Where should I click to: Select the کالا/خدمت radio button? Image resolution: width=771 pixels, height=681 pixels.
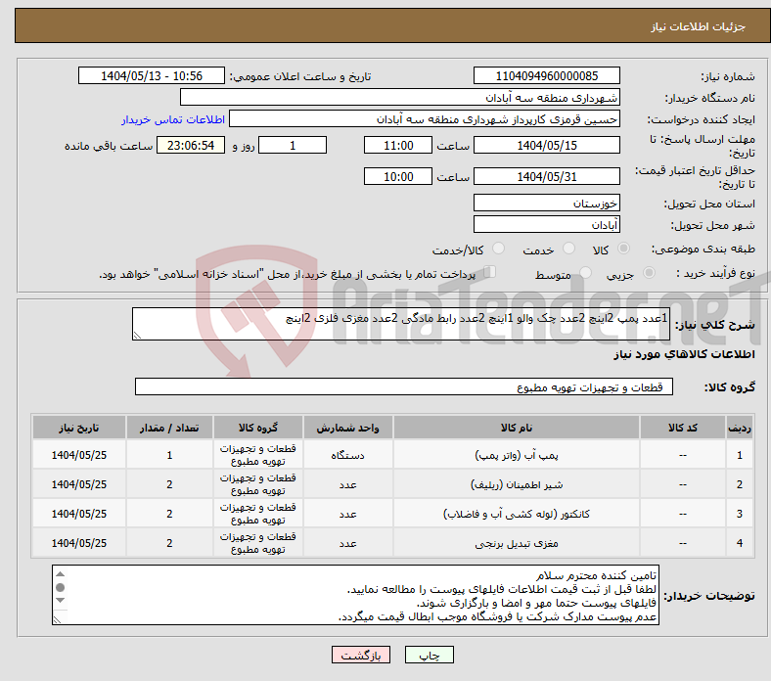point(498,249)
